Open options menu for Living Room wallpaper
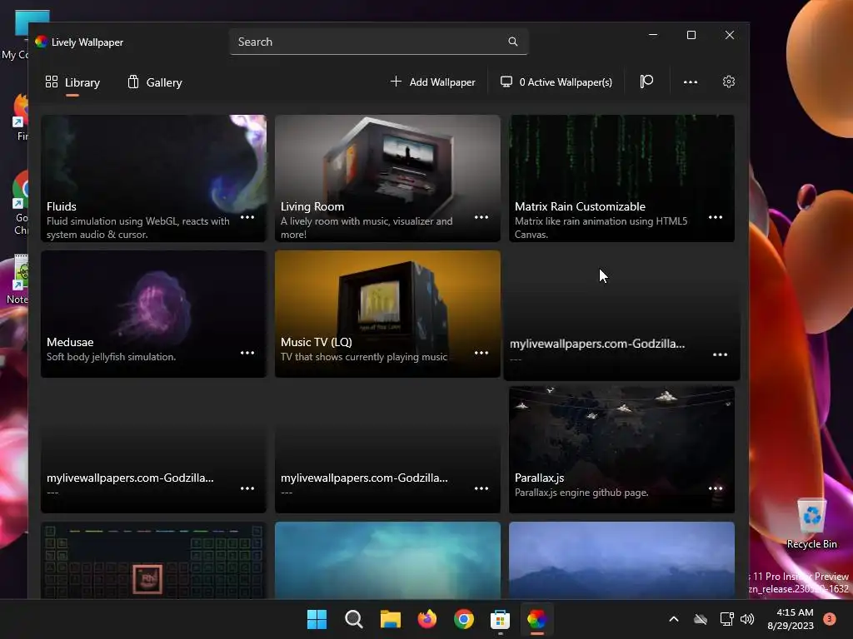Viewport: 853px width, 639px height. pos(481,217)
